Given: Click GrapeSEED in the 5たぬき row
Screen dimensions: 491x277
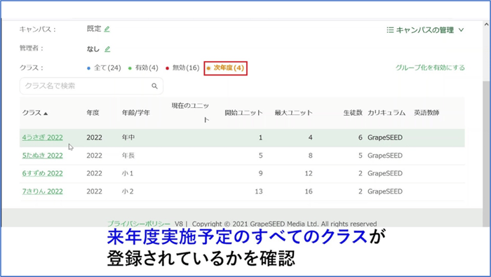Looking at the screenshot, I should pyautogui.click(x=385, y=156).
